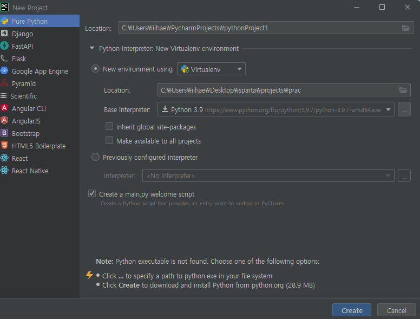This screenshot has width=420, height=319.
Task: Click the AngularJS shield icon
Action: (4, 121)
